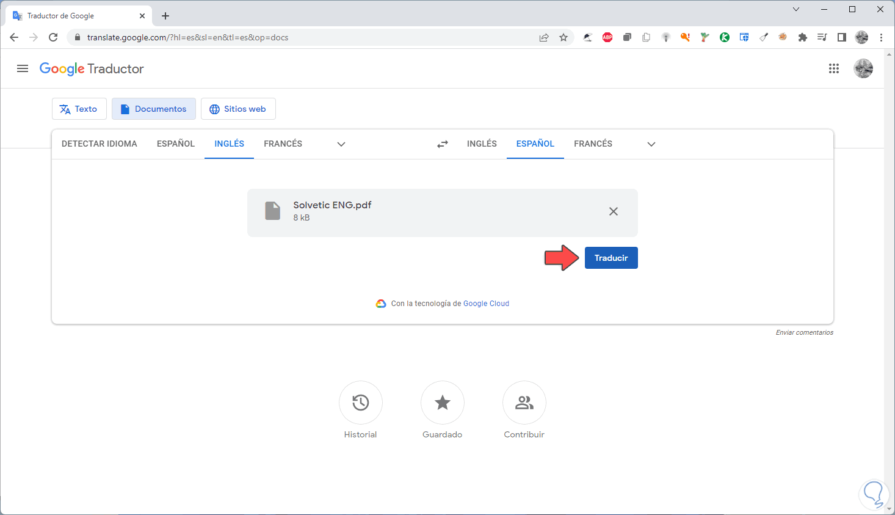Switch to the Texto tab
895x515 pixels.
click(x=79, y=109)
